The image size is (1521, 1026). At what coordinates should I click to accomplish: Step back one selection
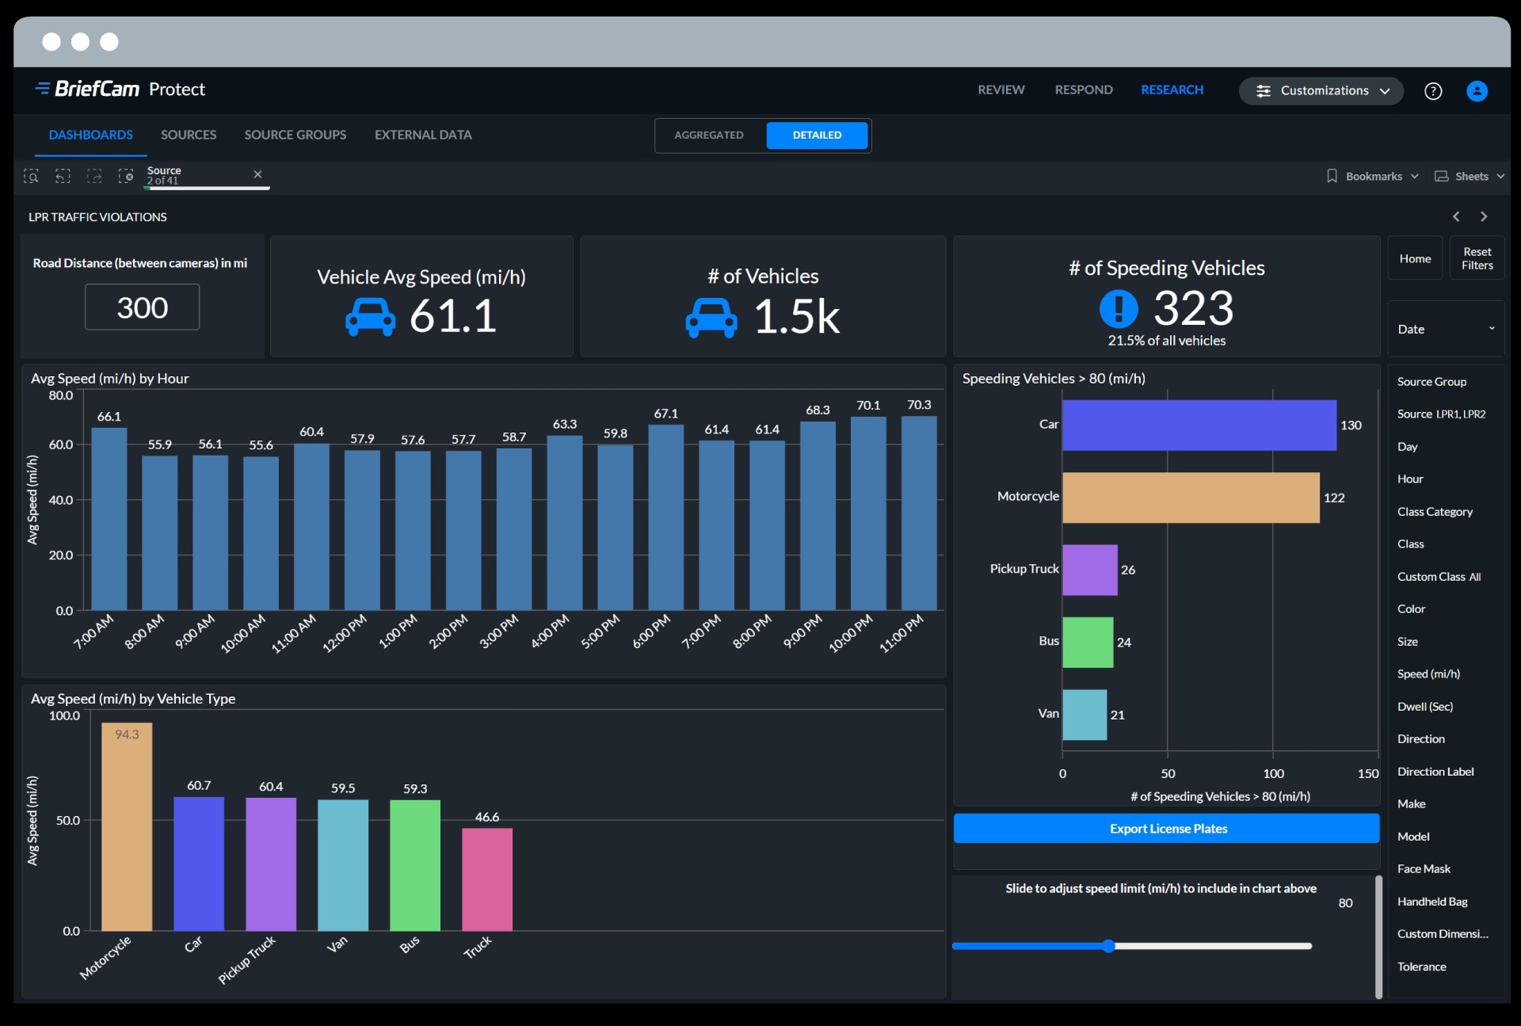(x=63, y=176)
